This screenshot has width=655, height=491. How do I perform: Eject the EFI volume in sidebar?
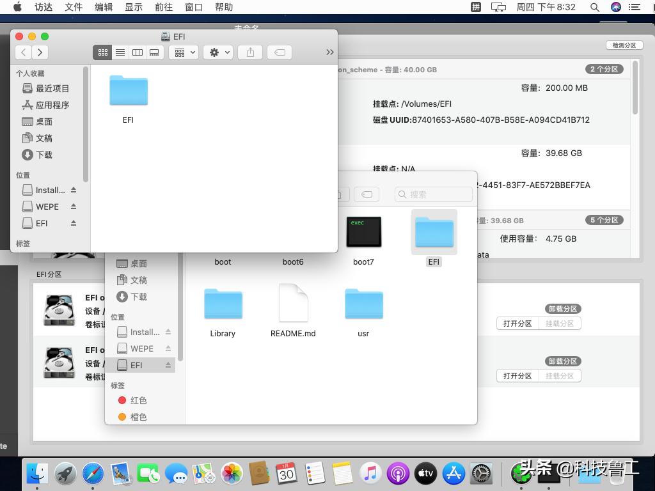click(x=72, y=223)
